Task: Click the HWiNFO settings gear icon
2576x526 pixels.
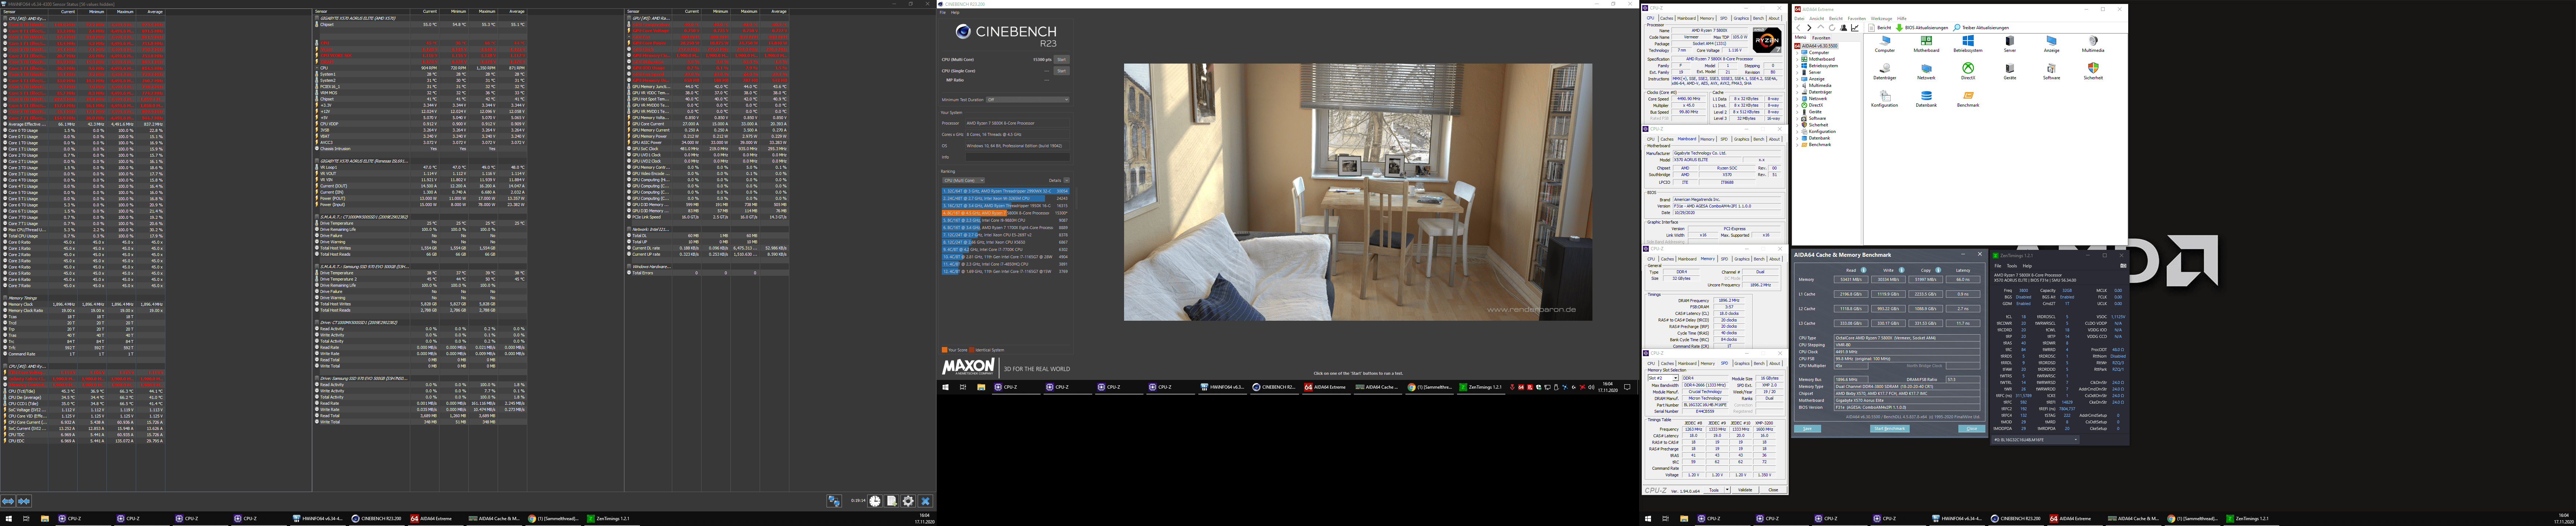Action: [x=908, y=501]
